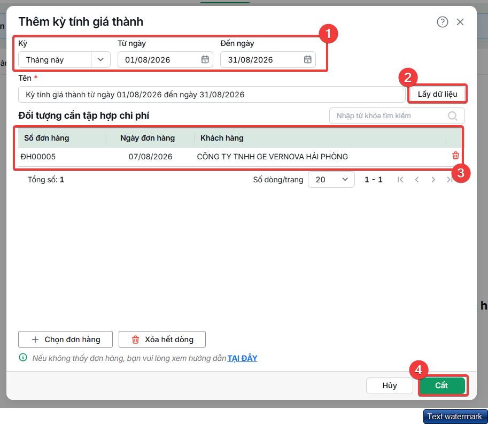Delete order row ĐH00005 with trash icon
The width and height of the screenshot is (488, 424).
(x=455, y=156)
